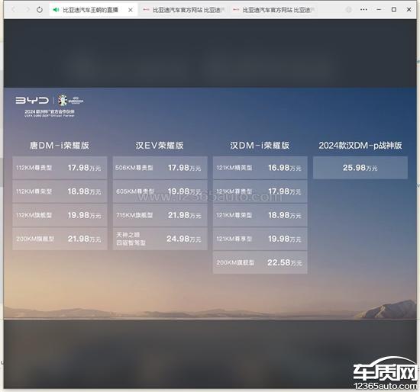420x392 pixels.
Task: Close the 比亚迪汽车王朝的直播 tab
Action: [x=130, y=10]
